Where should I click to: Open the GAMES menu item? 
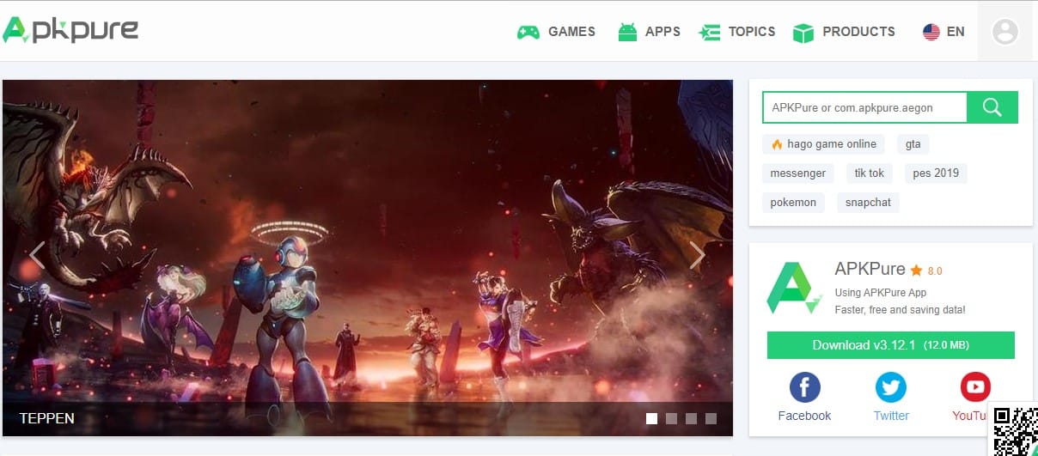point(571,32)
